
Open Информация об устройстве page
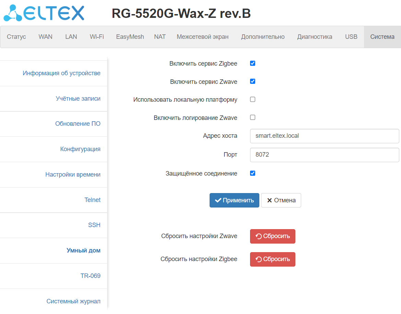tap(61, 73)
